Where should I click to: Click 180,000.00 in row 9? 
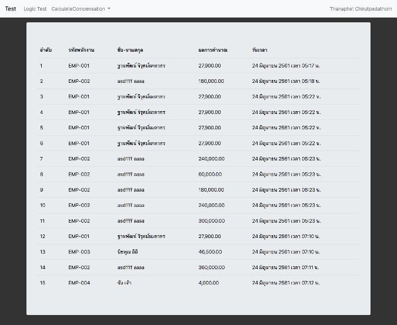(x=211, y=190)
